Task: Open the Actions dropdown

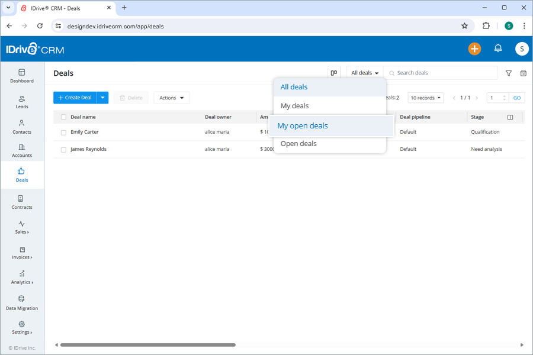Action: 171,98
